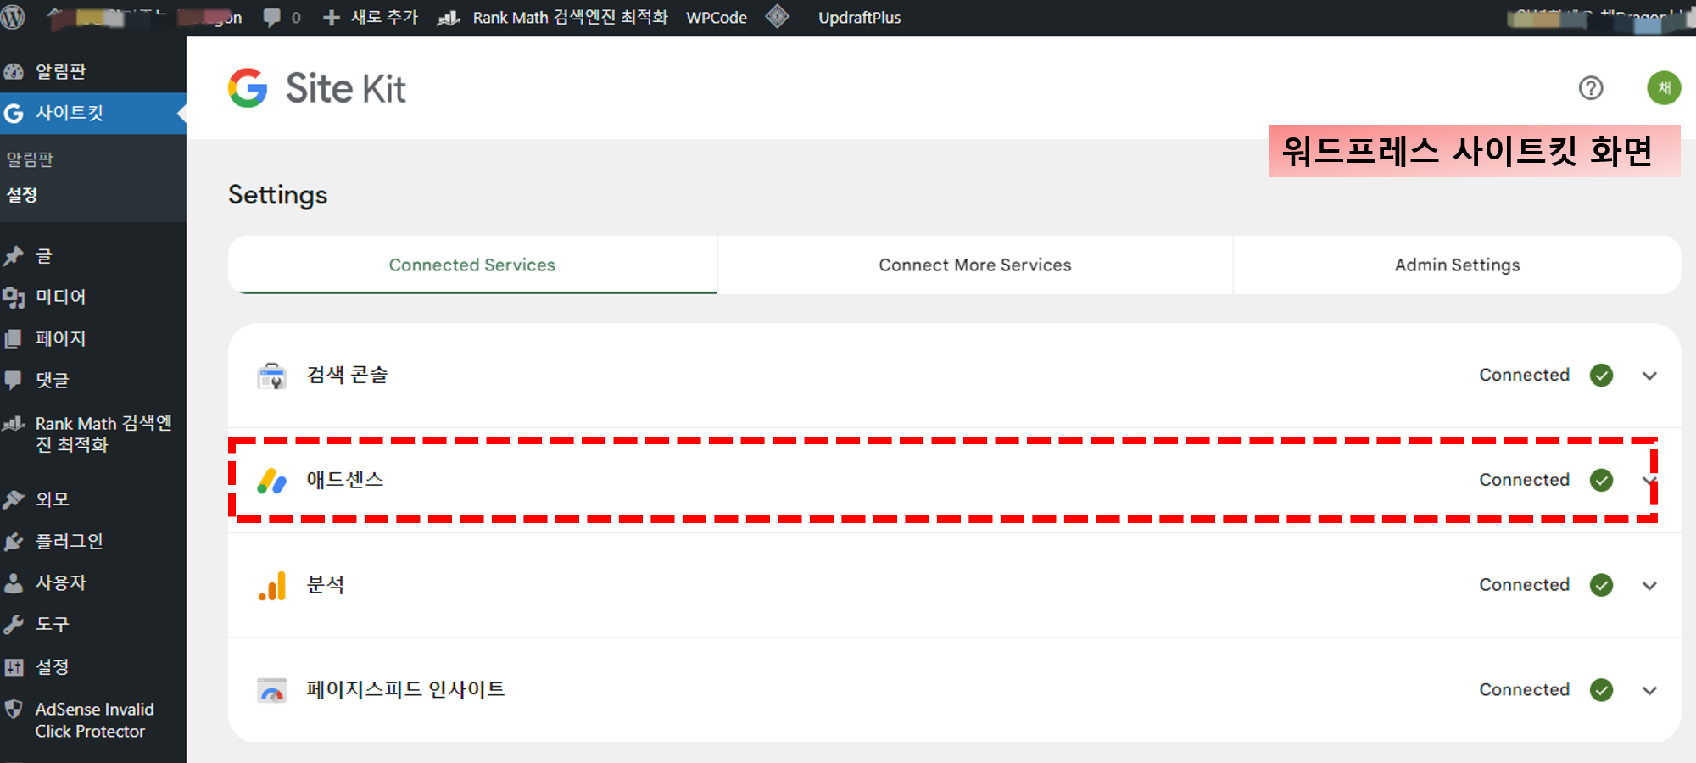Click the green check beside 애드센스
1696x763 pixels.
click(1601, 481)
